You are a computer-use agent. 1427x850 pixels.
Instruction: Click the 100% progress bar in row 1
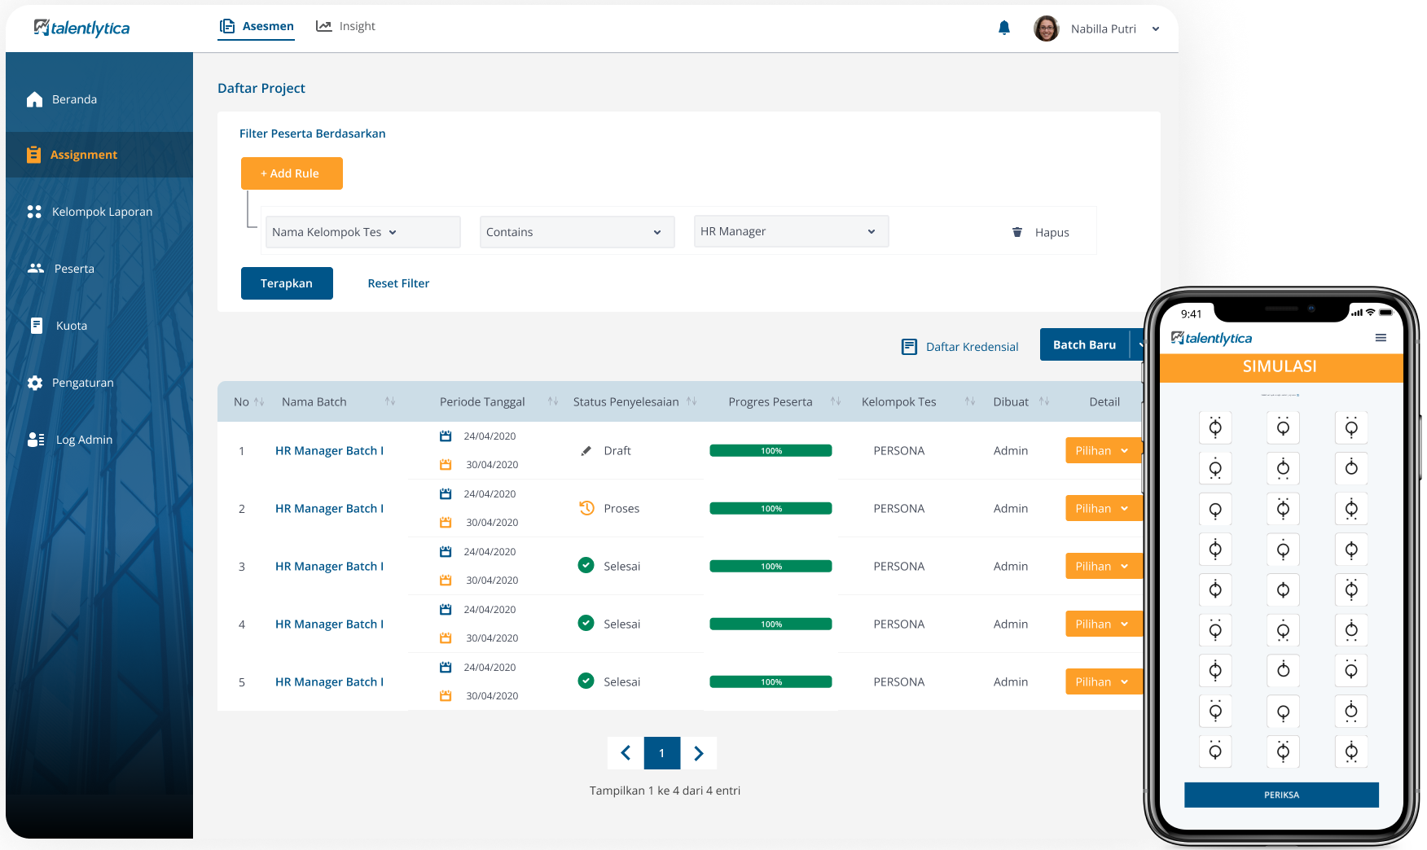771,451
